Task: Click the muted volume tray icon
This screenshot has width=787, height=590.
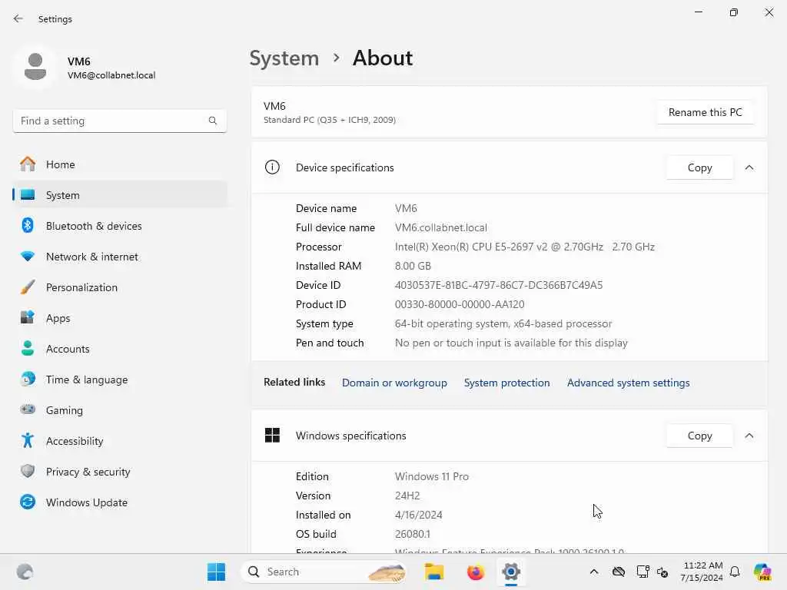Action: tap(662, 572)
